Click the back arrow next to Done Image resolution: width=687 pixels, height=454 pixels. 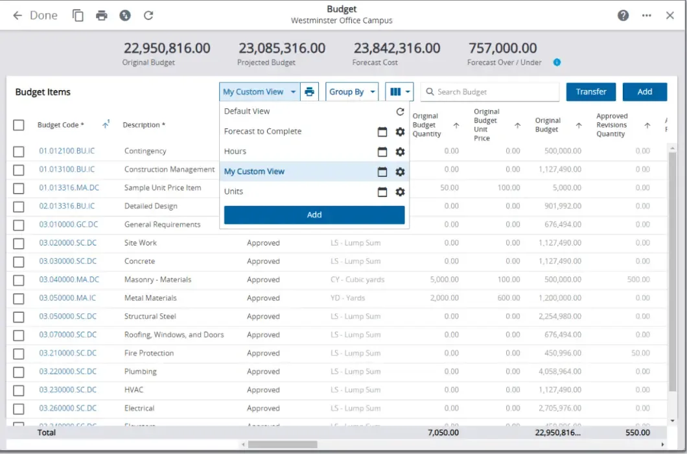[17, 16]
